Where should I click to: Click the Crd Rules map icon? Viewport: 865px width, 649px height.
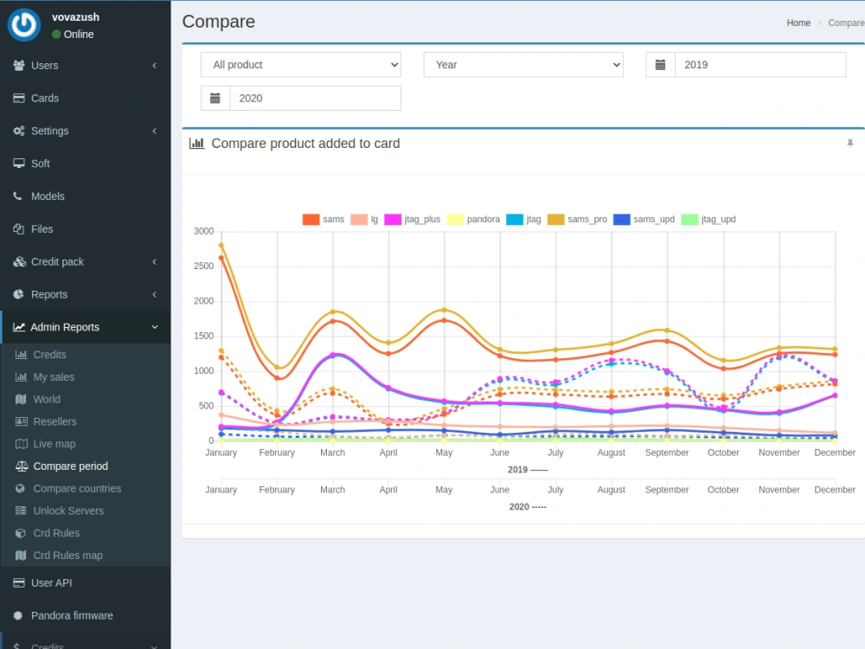tap(21, 556)
